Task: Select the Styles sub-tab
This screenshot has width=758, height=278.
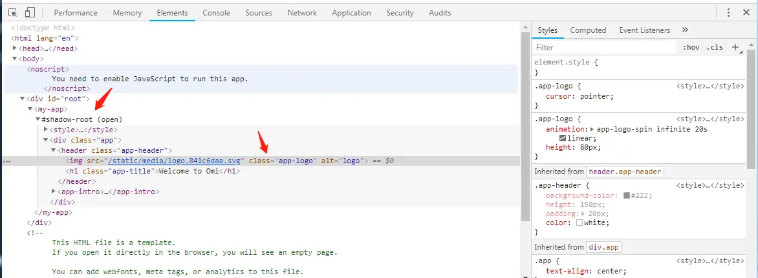Action: [x=548, y=30]
